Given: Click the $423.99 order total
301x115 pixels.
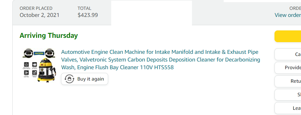Looking at the screenshot, I should (88, 15).
